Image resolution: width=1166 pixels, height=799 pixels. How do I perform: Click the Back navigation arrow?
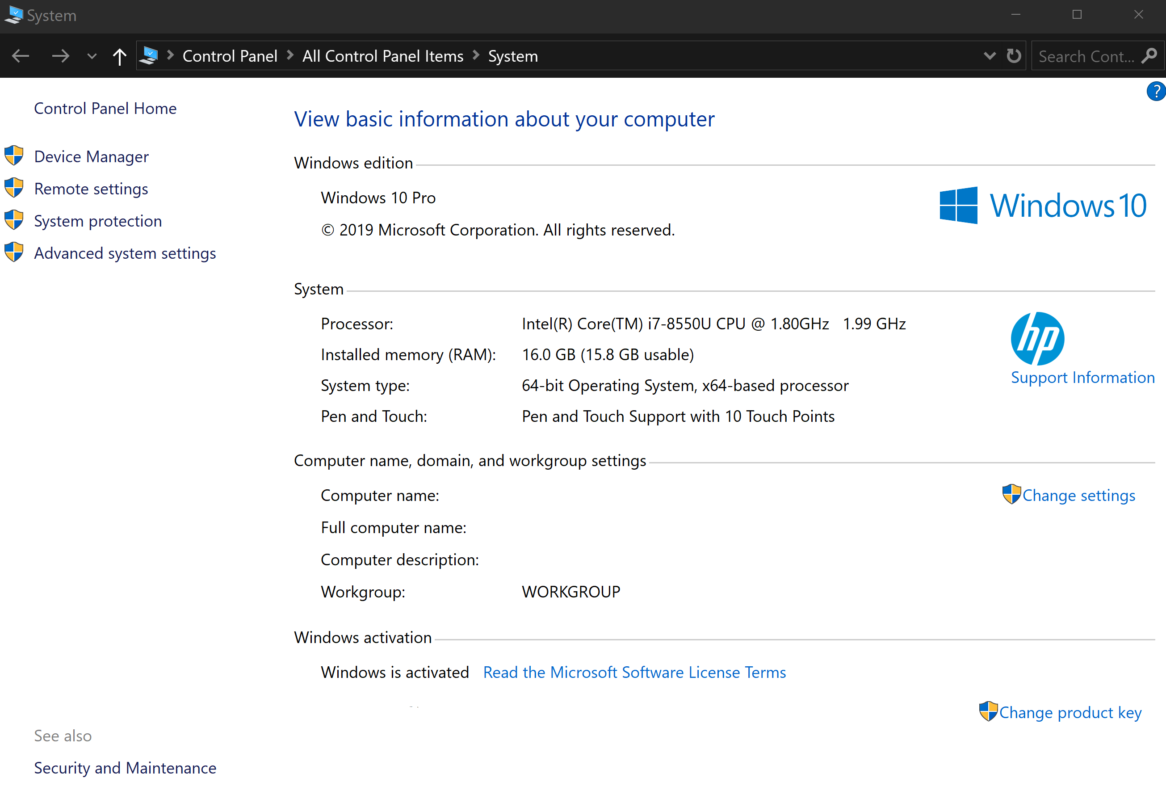click(x=21, y=56)
